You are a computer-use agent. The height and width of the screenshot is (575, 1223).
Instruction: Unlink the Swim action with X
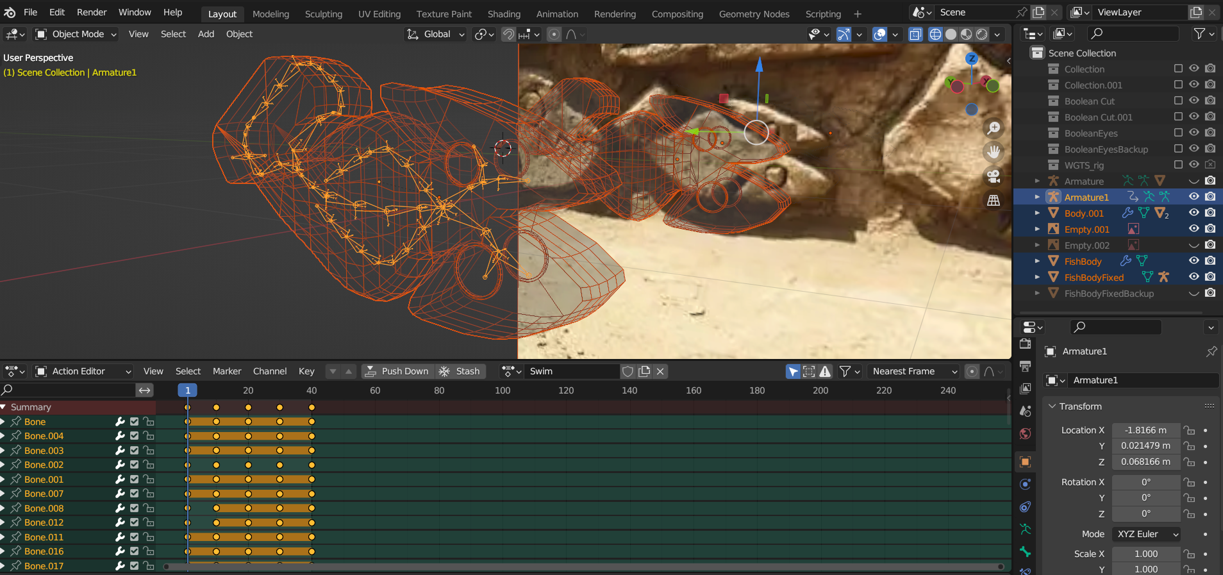coord(660,371)
